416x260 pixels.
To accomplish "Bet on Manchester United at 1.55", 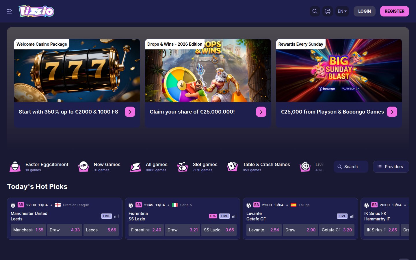I will [28, 230].
